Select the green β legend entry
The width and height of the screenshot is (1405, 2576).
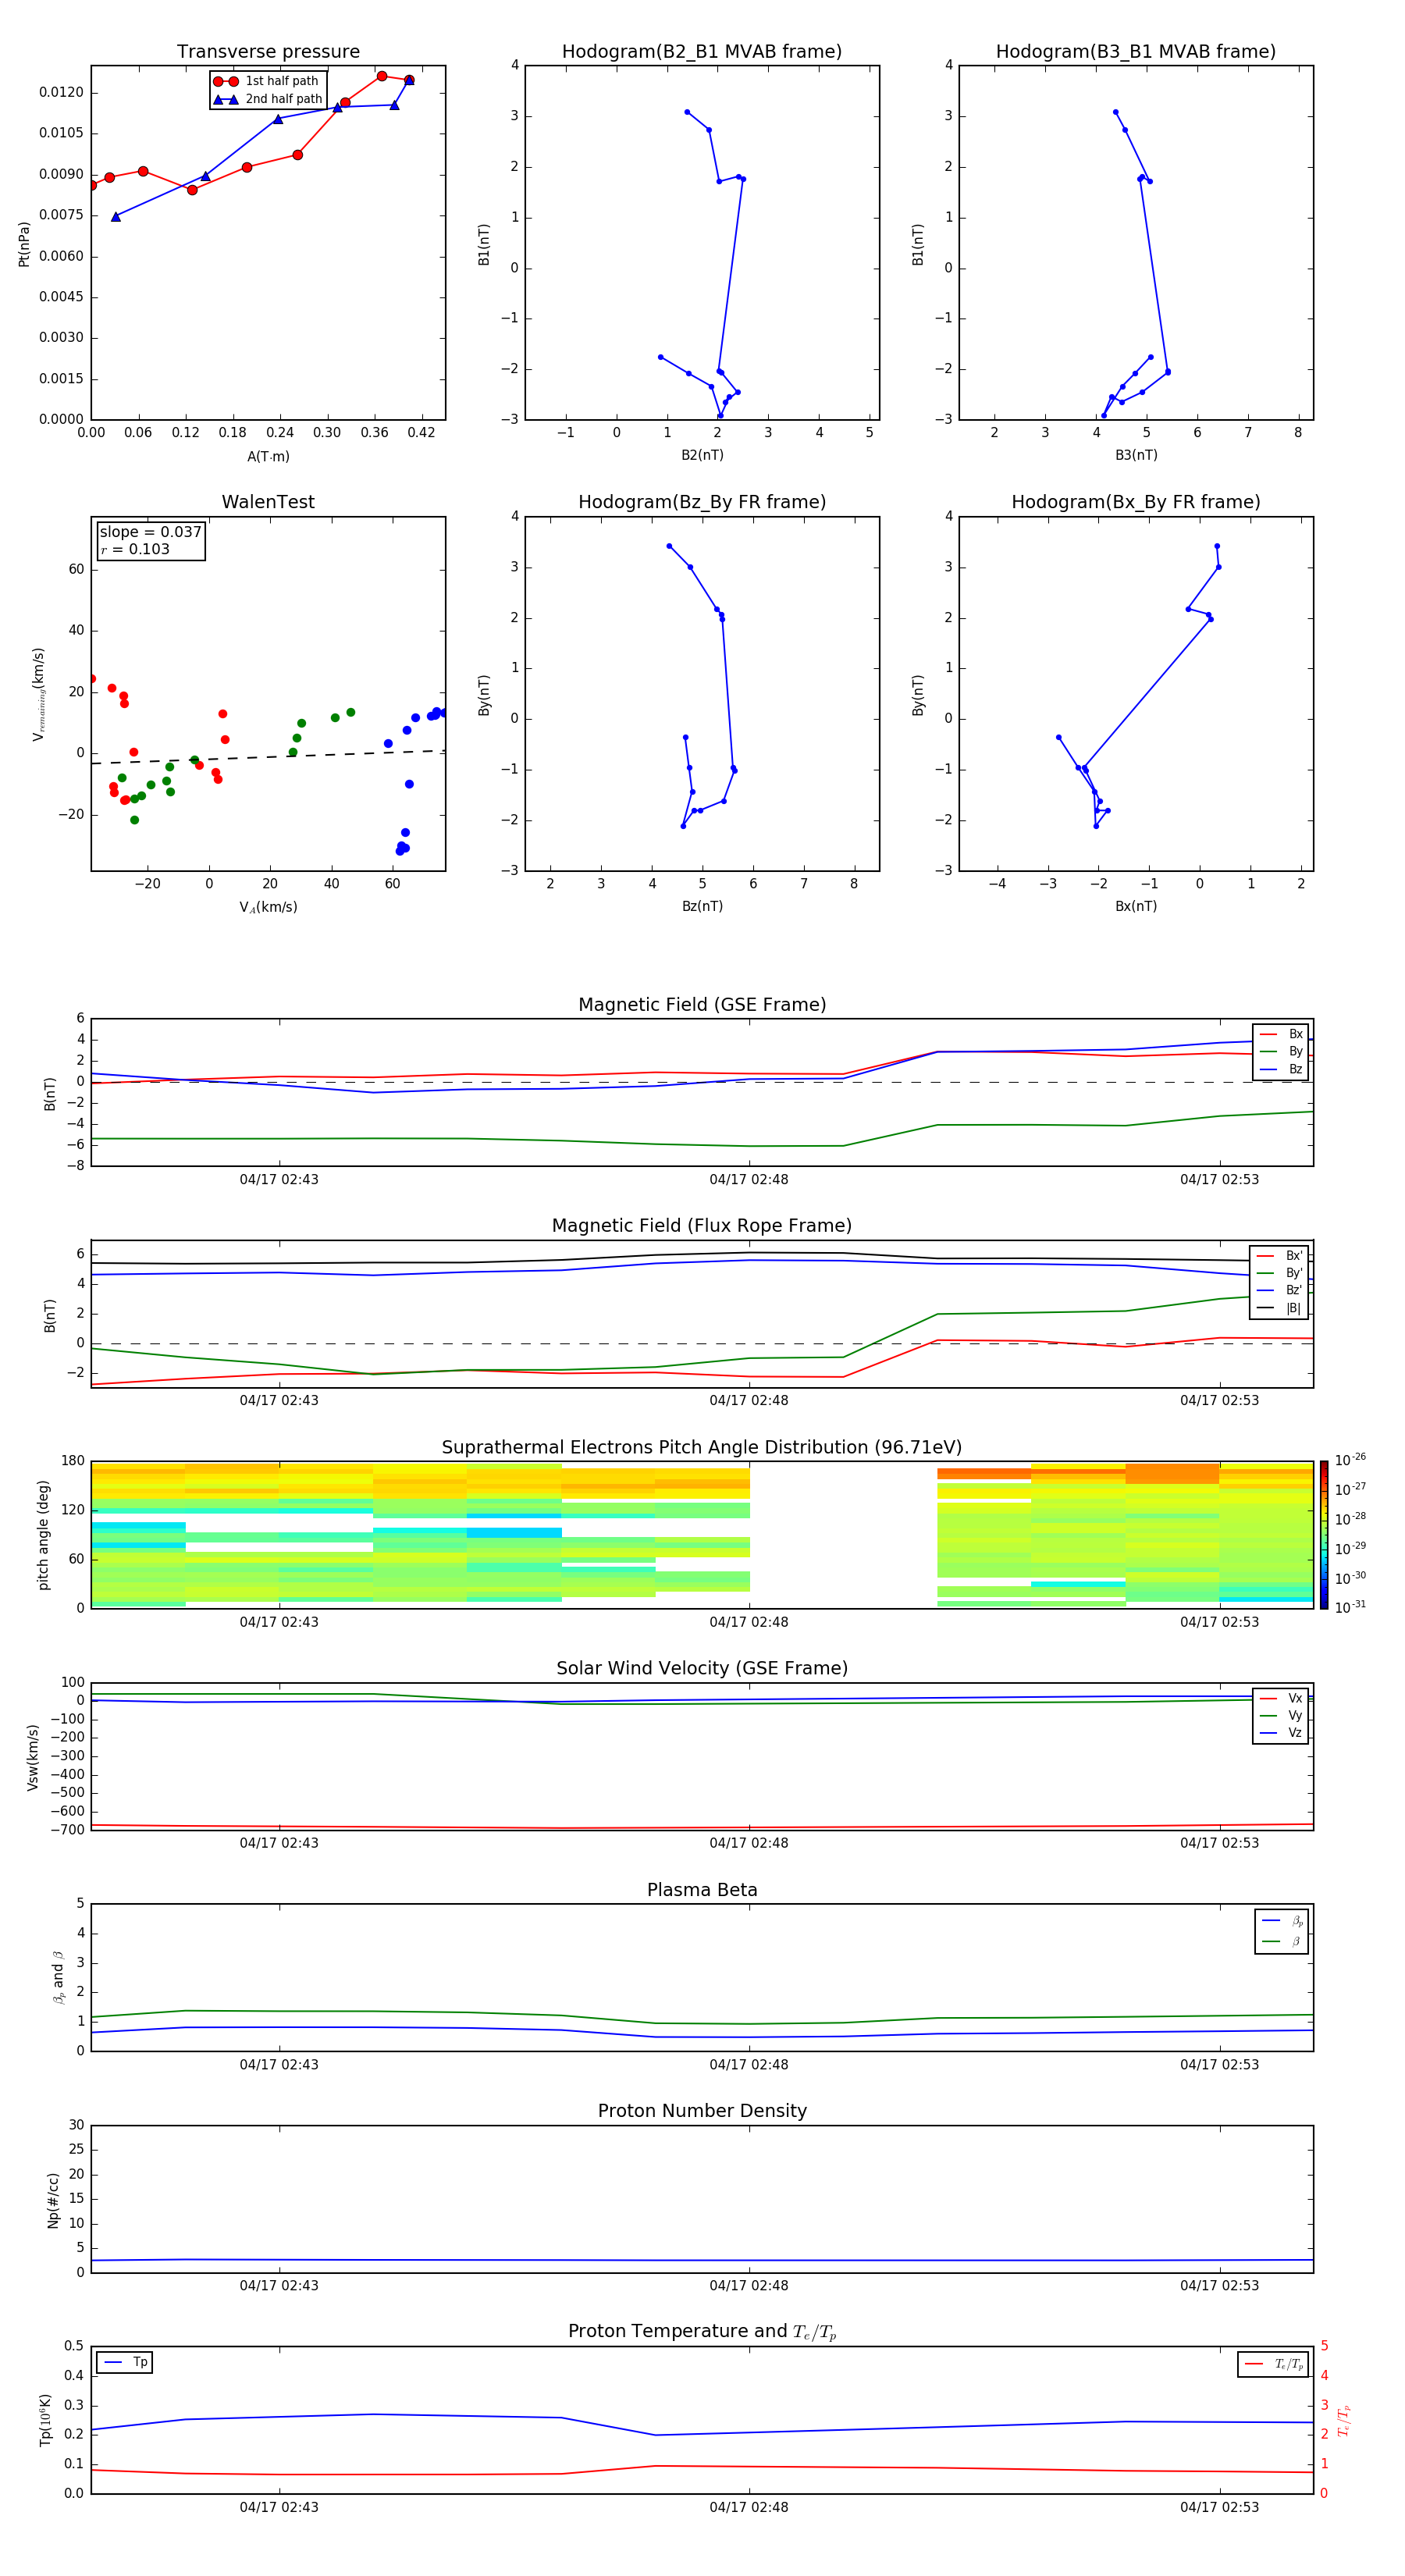1282,1942
